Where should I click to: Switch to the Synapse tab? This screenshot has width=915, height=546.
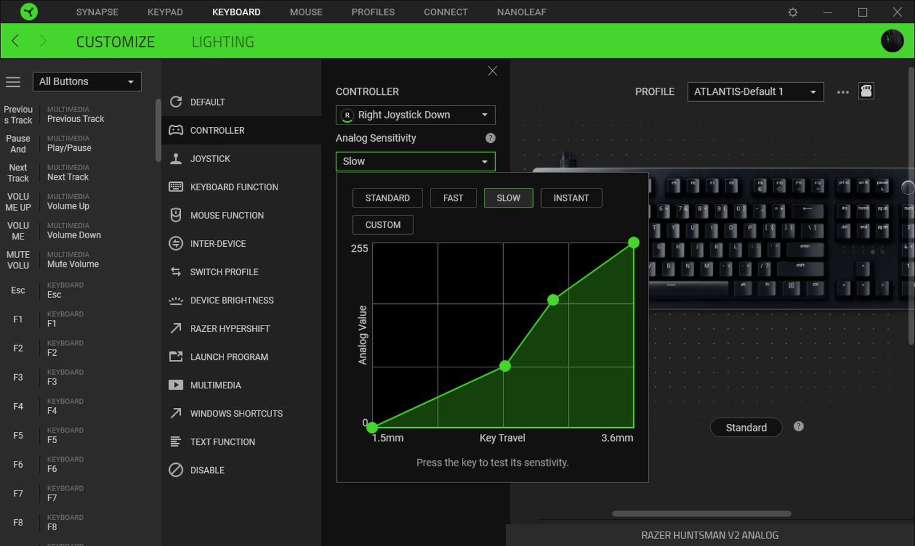[x=97, y=12]
